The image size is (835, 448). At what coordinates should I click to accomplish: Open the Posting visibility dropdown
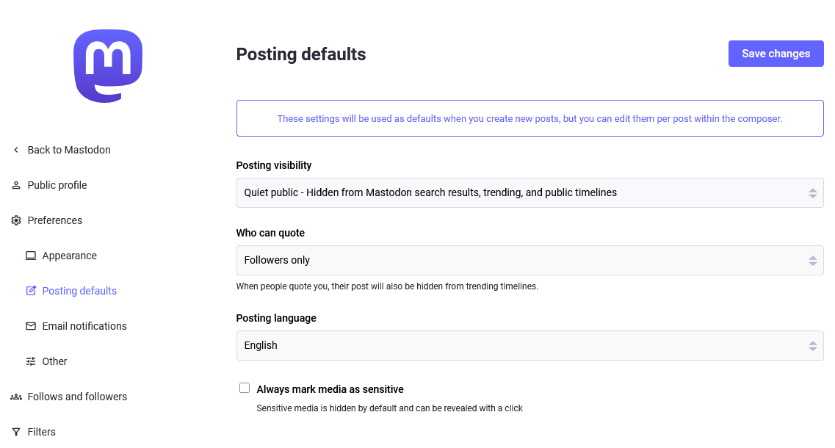(x=529, y=192)
